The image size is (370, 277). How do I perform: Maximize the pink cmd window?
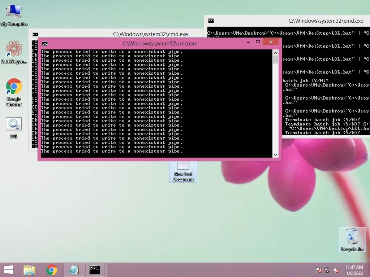[x=258, y=42]
